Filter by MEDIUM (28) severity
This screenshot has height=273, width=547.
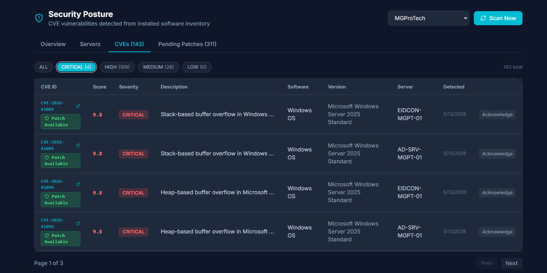point(159,67)
